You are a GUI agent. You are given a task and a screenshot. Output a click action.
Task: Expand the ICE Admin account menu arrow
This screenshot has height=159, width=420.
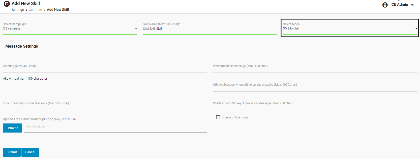[412, 5]
